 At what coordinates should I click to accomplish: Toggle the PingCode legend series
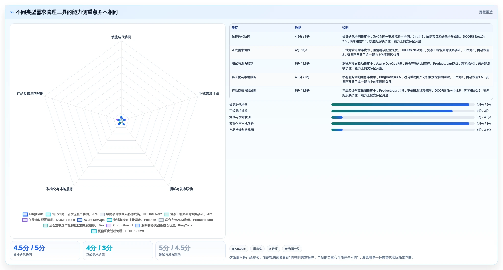coord(33,214)
